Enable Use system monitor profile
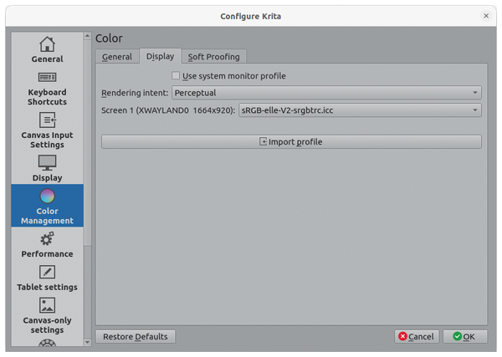This screenshot has width=502, height=357. 176,76
